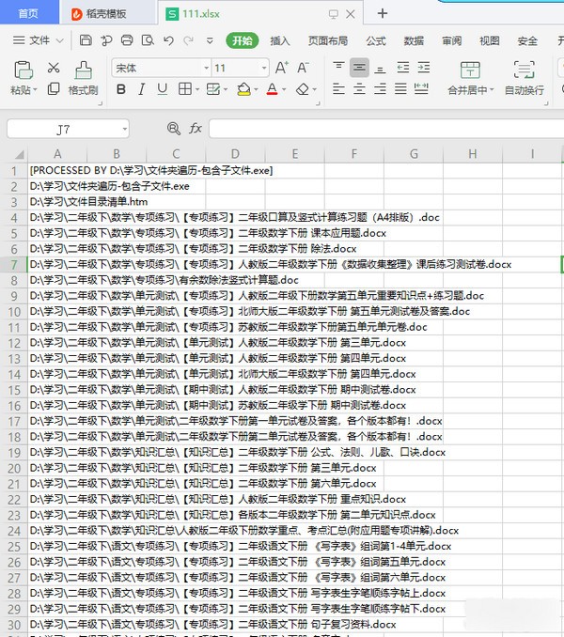This screenshot has height=637, width=564.
Task: Cut selection with scissors icon
Action: [x=54, y=68]
